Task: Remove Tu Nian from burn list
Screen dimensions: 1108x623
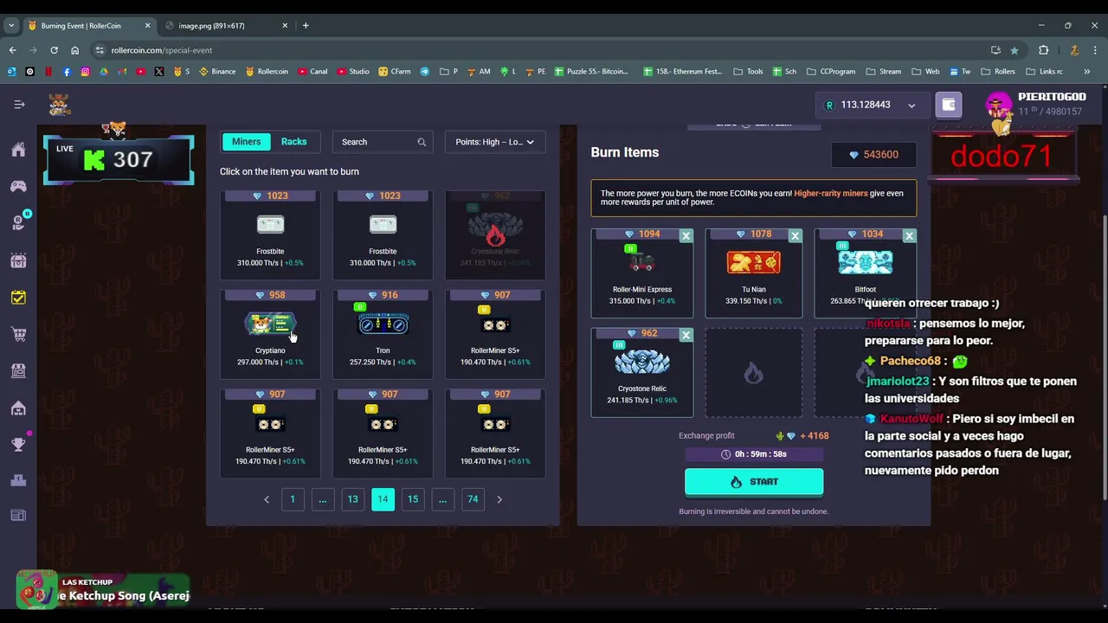Action: (795, 235)
